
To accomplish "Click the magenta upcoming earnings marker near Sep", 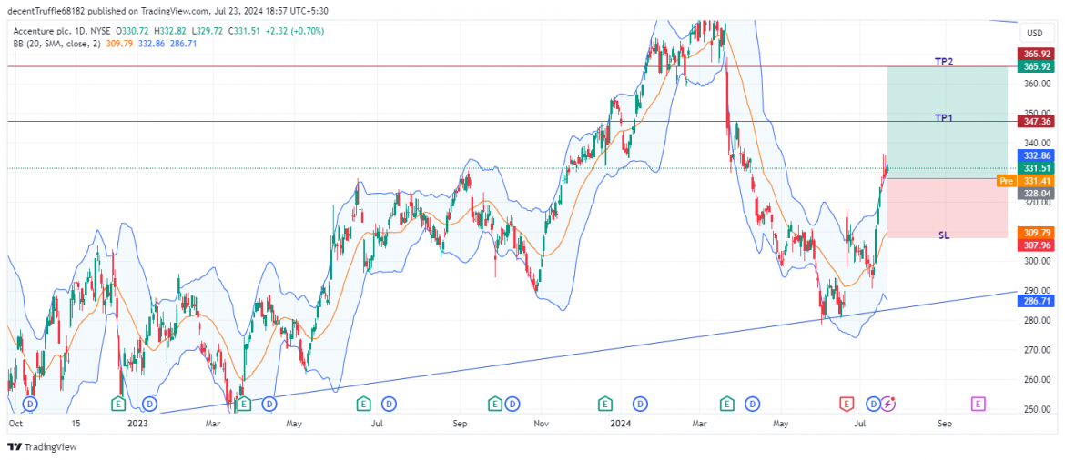I will click(x=978, y=403).
